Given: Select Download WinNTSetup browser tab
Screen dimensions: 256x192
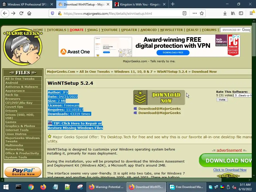Looking at the screenshot, I should pyautogui.click(x=84, y=4).
